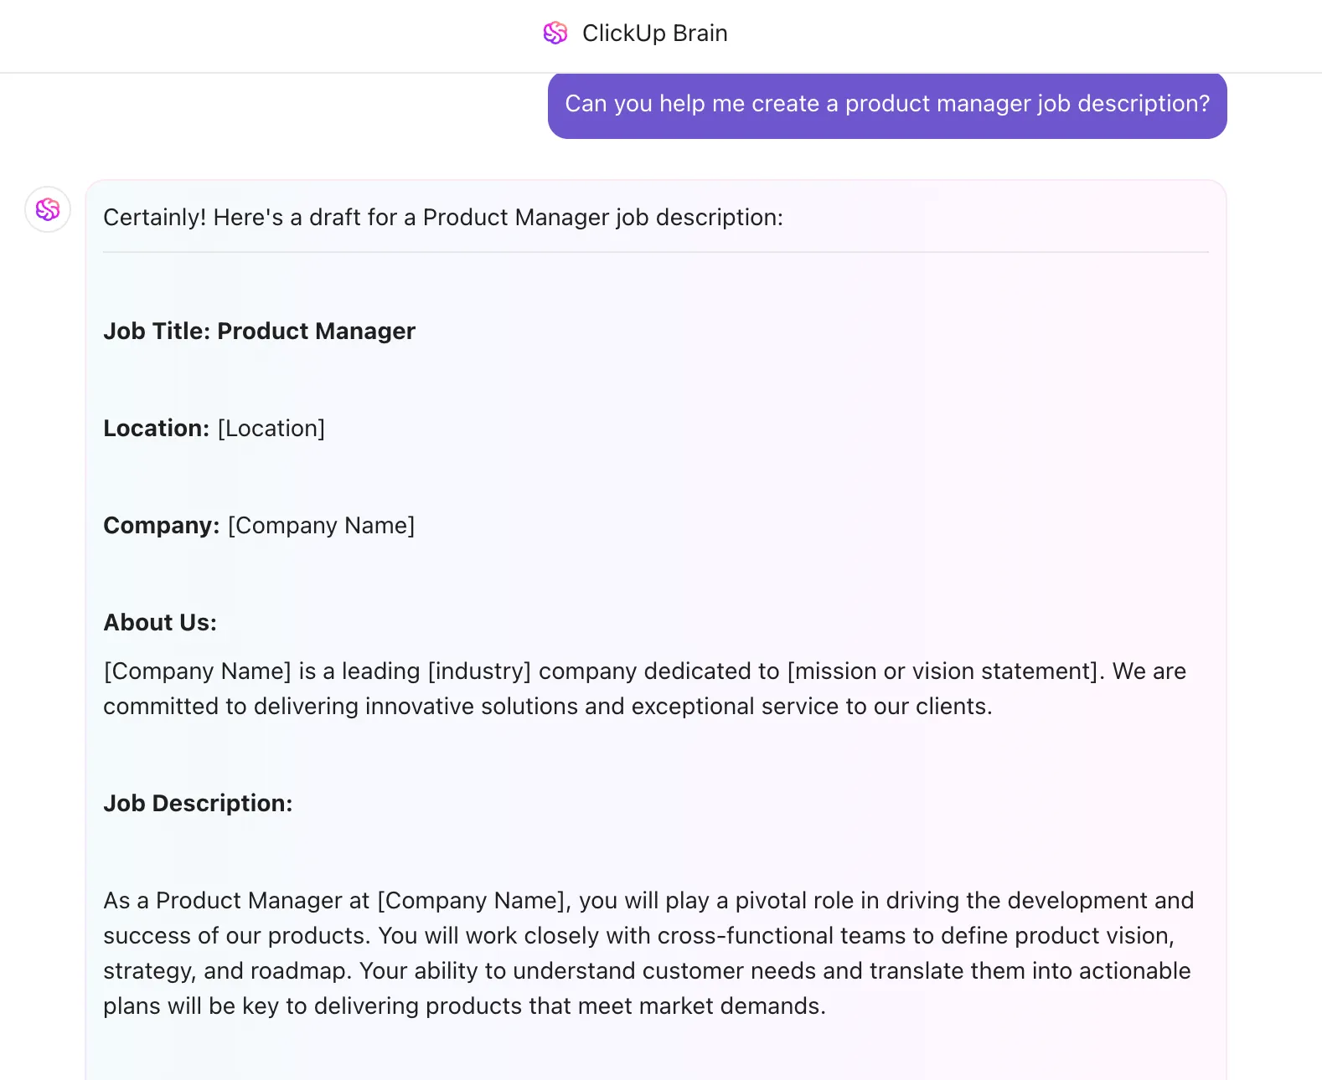Click the ClickUp Brain logo in header
1322x1080 pixels.
(555, 33)
